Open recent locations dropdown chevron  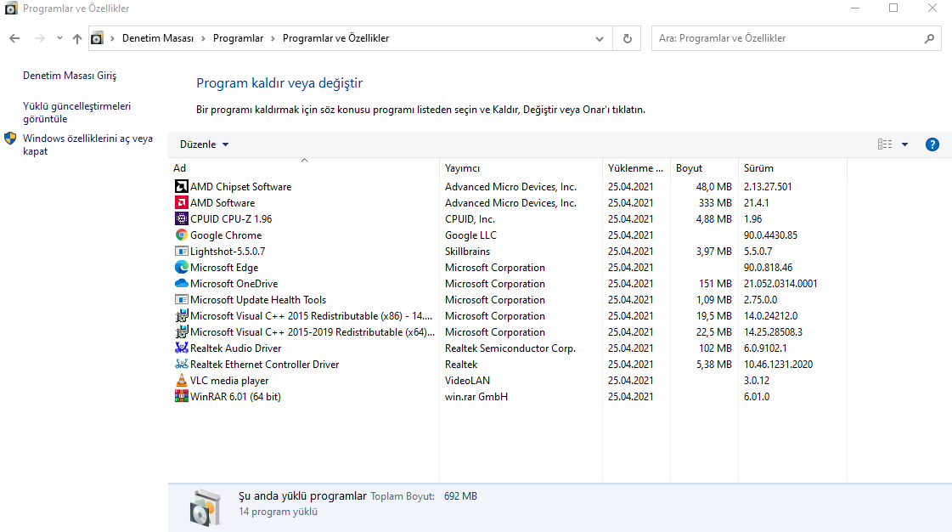[x=59, y=38]
